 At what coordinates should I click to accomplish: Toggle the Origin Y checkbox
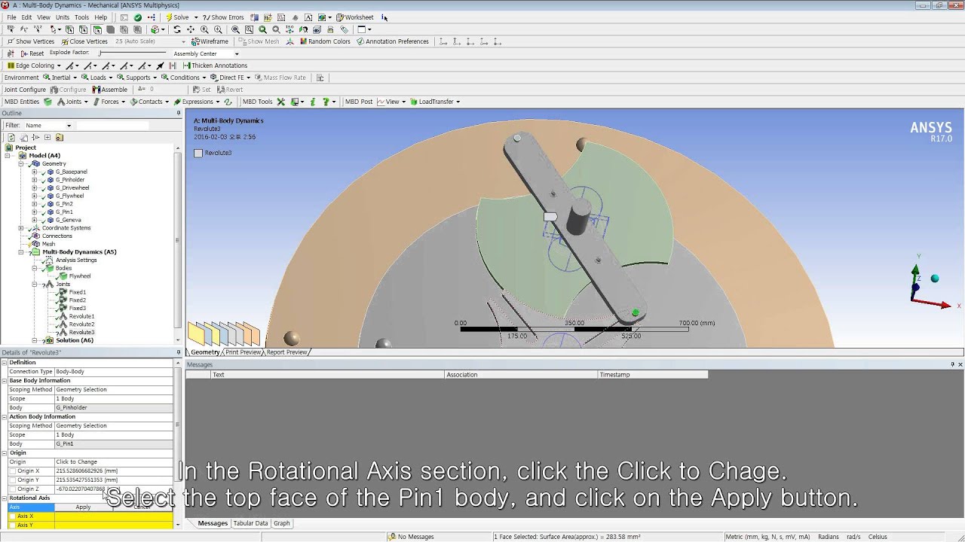[12, 480]
